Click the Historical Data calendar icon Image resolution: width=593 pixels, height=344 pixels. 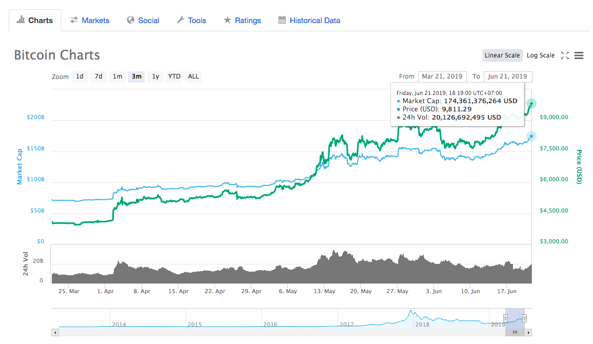point(282,20)
